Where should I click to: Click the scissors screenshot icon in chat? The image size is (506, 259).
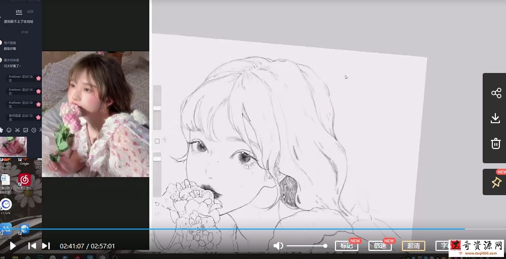tap(17, 130)
